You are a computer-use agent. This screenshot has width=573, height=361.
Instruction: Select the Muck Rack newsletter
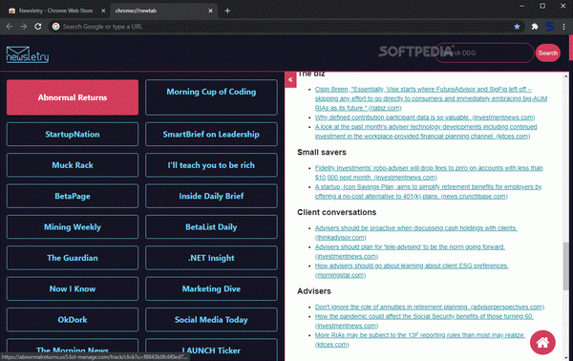(73, 165)
